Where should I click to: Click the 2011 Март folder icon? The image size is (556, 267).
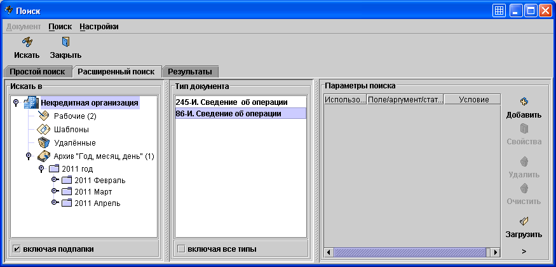(67, 191)
